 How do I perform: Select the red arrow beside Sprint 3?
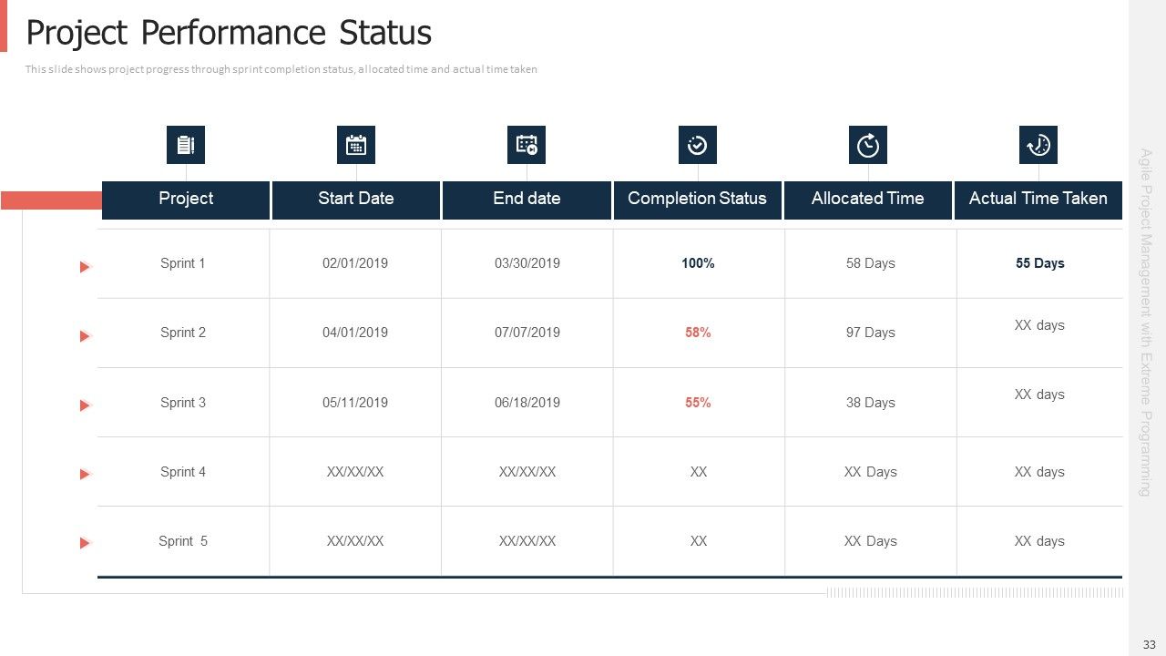tap(85, 405)
